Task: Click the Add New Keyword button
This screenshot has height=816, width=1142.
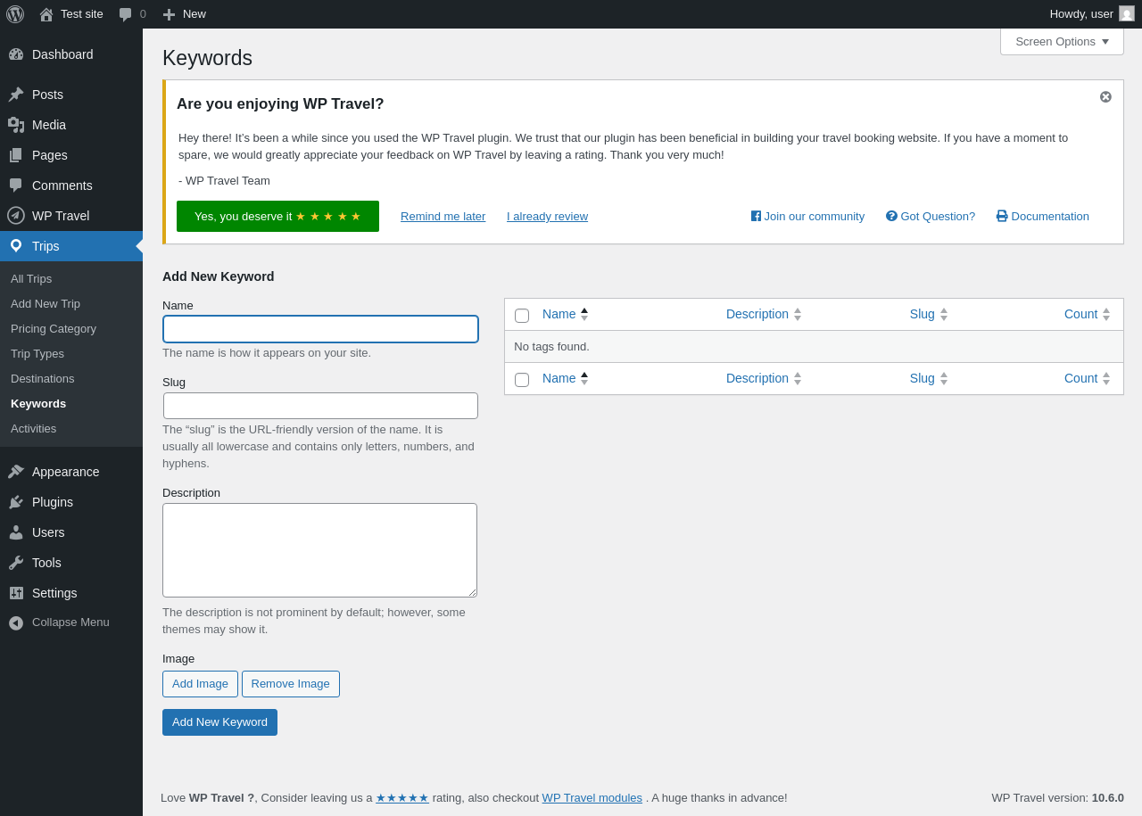Action: (x=219, y=722)
